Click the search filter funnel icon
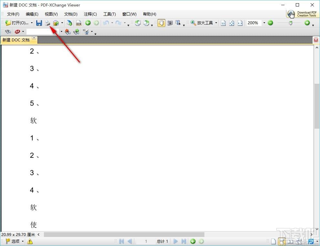Screen dimensions: 320x246 (x=86, y=32)
